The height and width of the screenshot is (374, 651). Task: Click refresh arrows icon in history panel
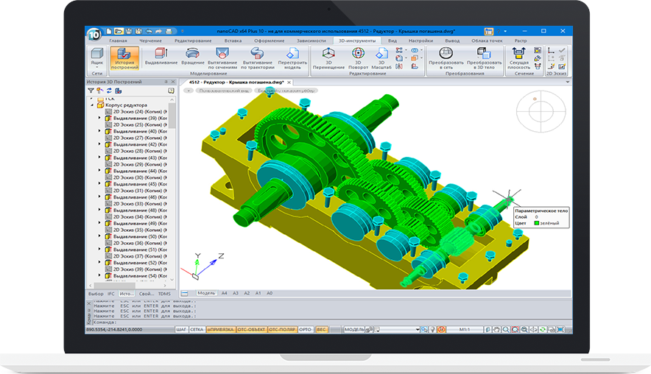pos(109,91)
